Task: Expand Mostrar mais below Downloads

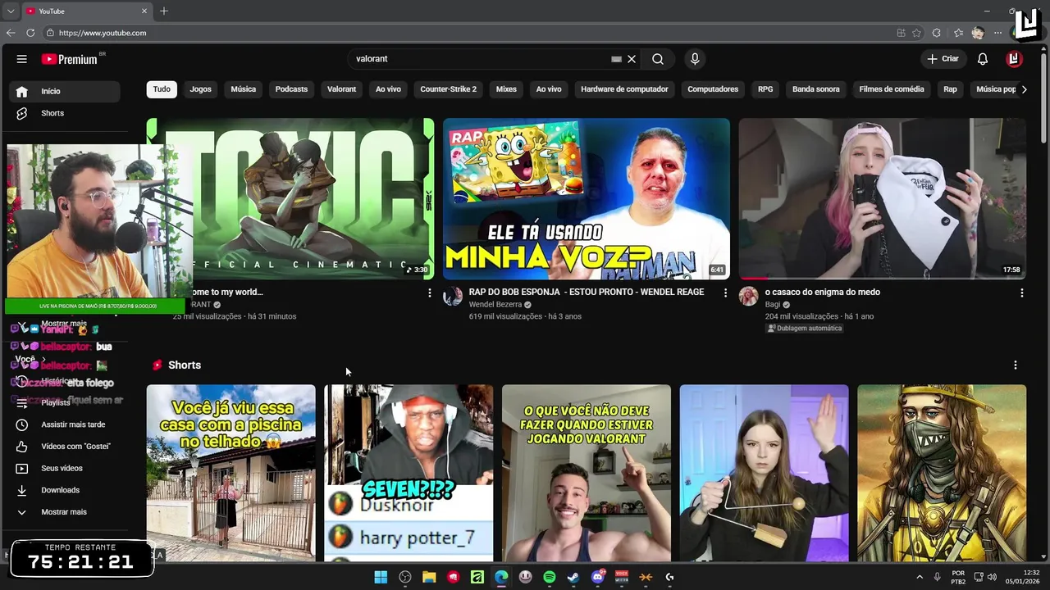Action: (x=66, y=512)
